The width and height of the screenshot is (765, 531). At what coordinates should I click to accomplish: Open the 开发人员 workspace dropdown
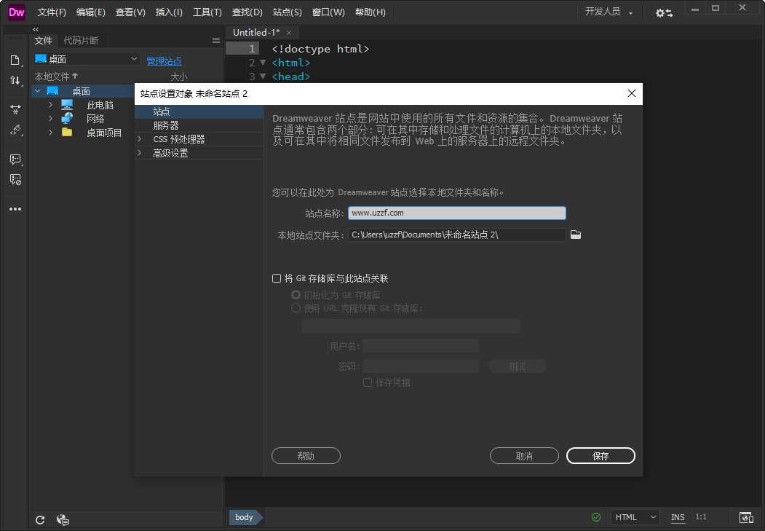(x=609, y=12)
